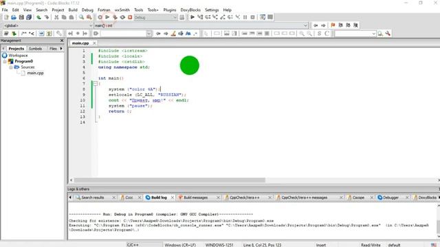Image resolution: width=440 pixels, height=247 pixels.
Task: Click the Undo toolbar icon
Action: click(x=38, y=17)
